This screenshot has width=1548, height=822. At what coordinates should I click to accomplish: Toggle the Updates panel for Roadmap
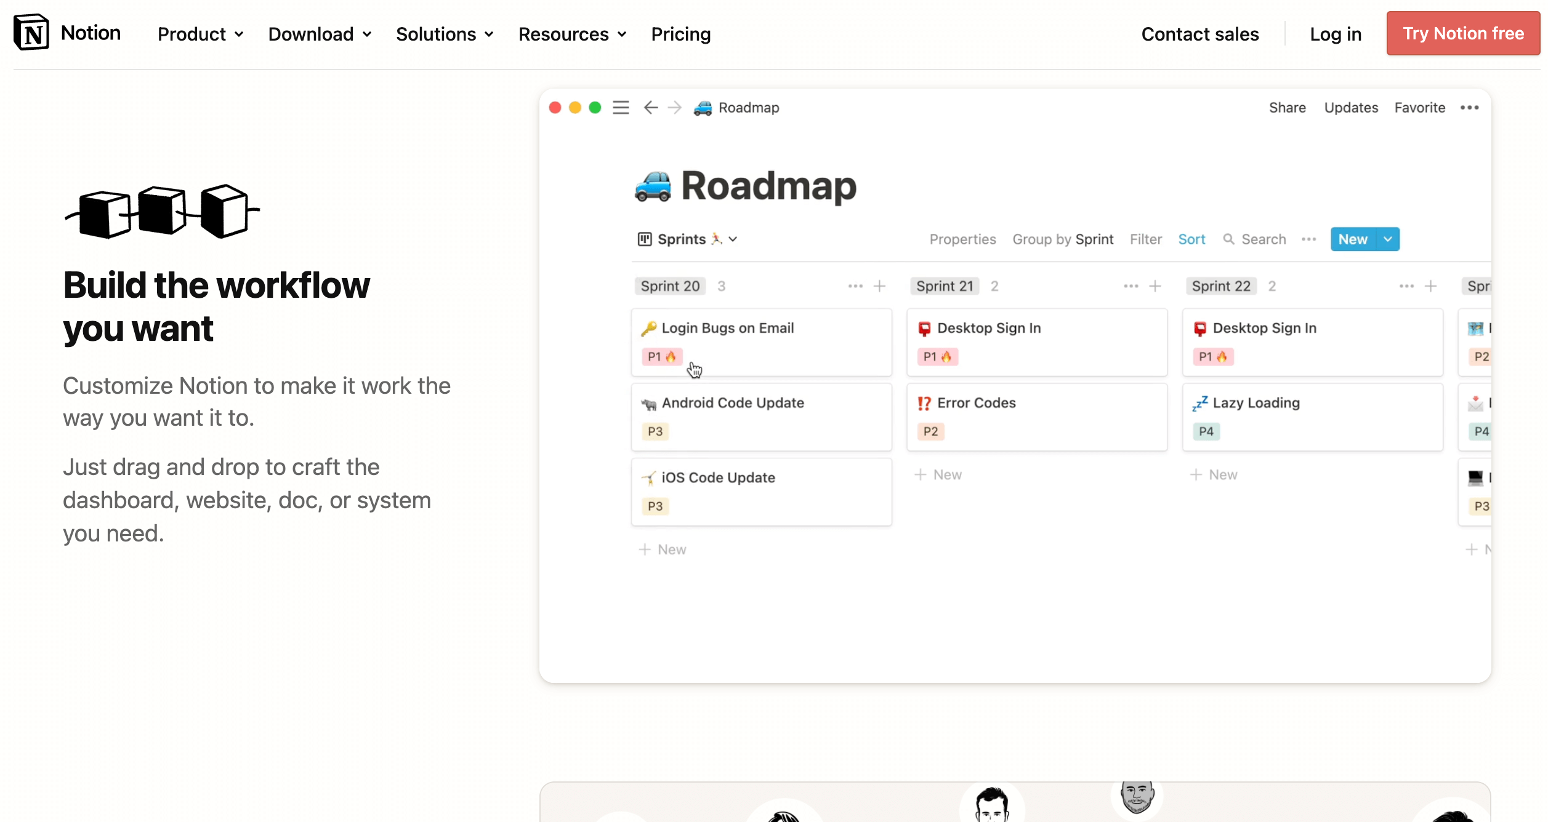click(x=1350, y=107)
